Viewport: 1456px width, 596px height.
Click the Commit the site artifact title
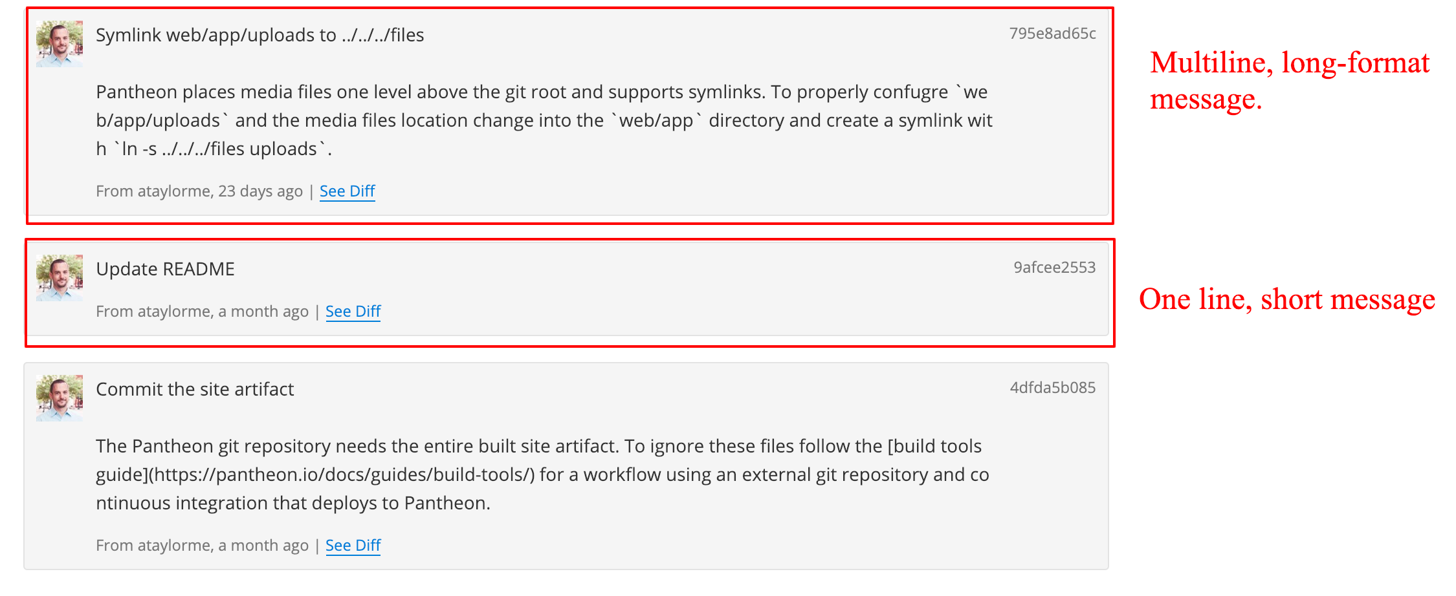pos(195,388)
